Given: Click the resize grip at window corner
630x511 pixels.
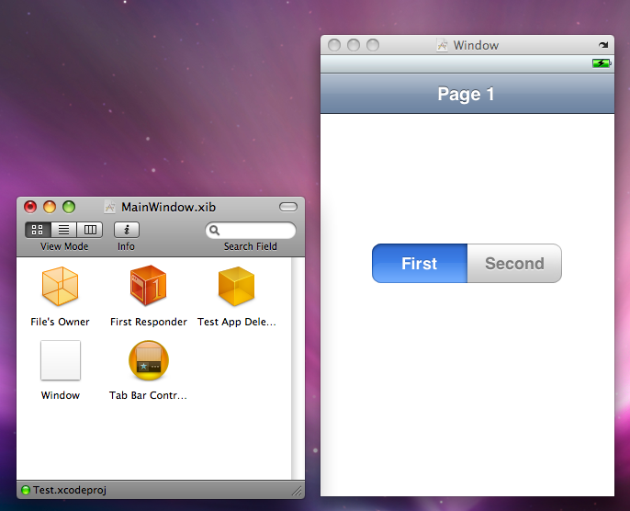Looking at the screenshot, I should [x=297, y=491].
